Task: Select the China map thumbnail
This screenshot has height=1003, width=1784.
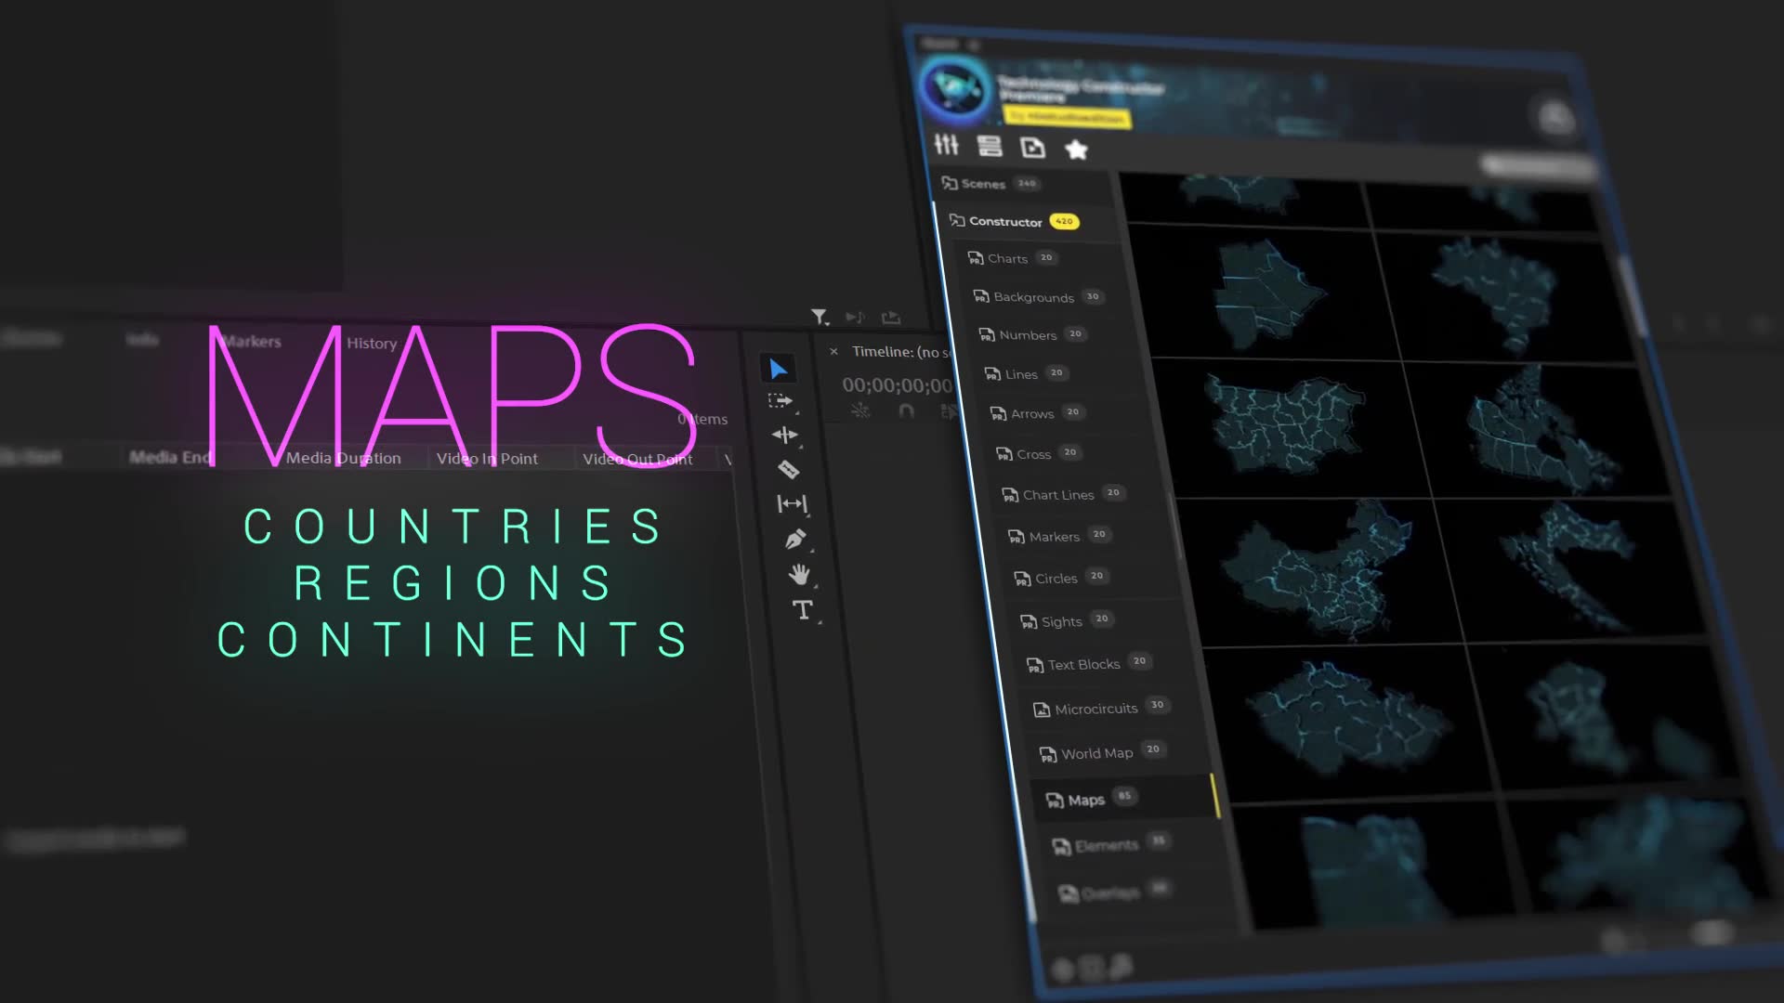Action: [x=1318, y=572]
